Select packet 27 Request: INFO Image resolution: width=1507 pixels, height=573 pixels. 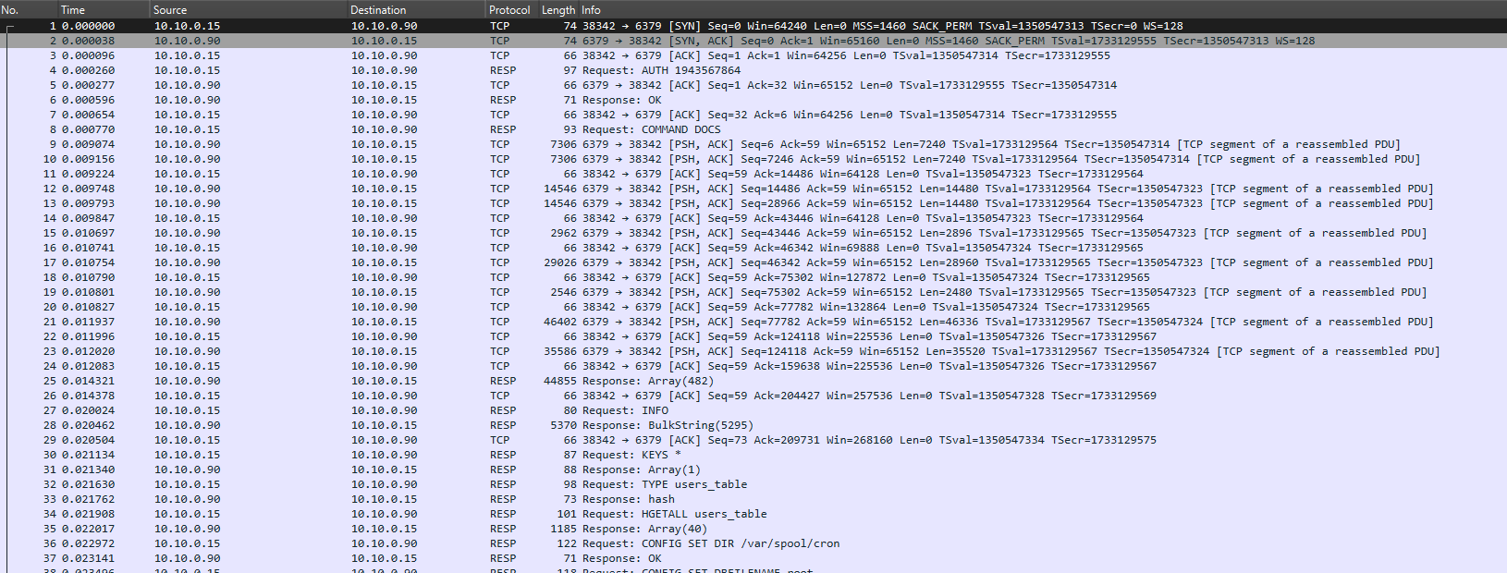(x=753, y=410)
